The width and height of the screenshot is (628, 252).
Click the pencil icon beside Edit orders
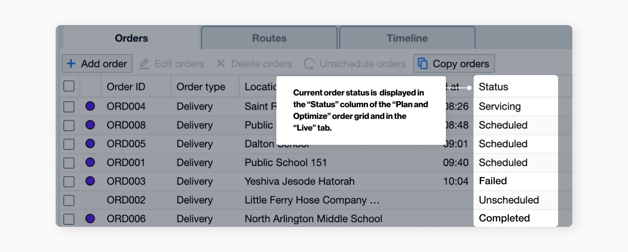(x=144, y=64)
